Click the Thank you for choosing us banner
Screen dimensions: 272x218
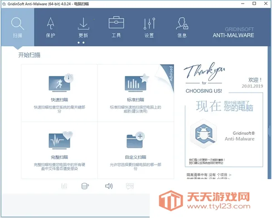tap(204, 79)
